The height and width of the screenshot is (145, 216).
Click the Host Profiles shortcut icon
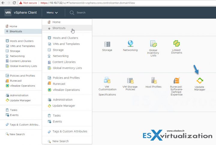[x=153, y=80]
